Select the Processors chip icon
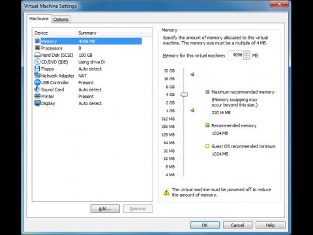313x235 pixels. [37, 48]
